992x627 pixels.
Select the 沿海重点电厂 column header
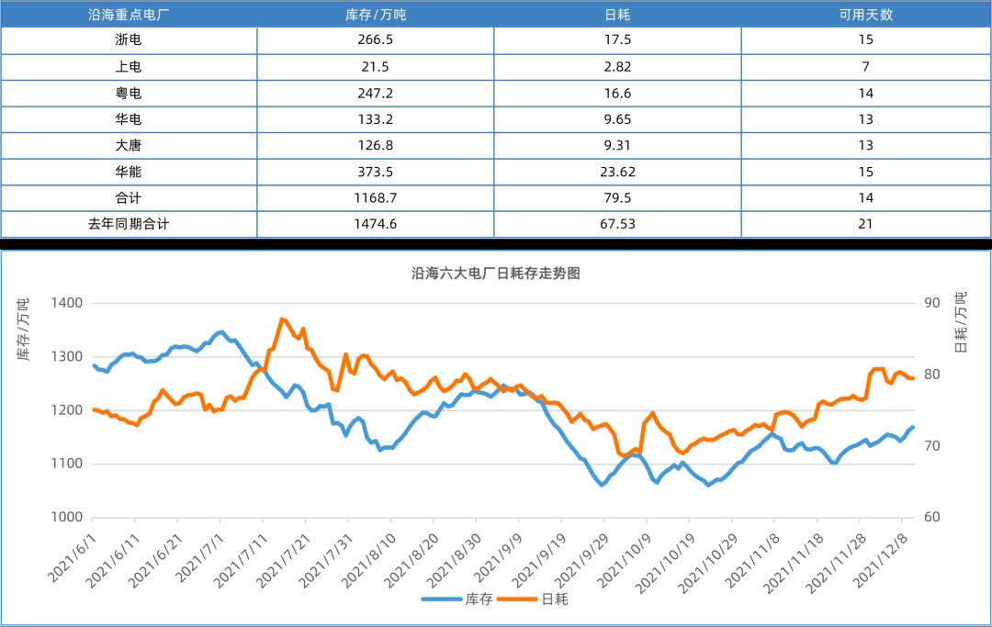[x=129, y=14]
